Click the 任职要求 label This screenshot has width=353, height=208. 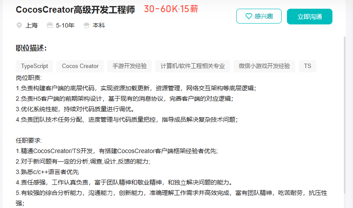28,140
